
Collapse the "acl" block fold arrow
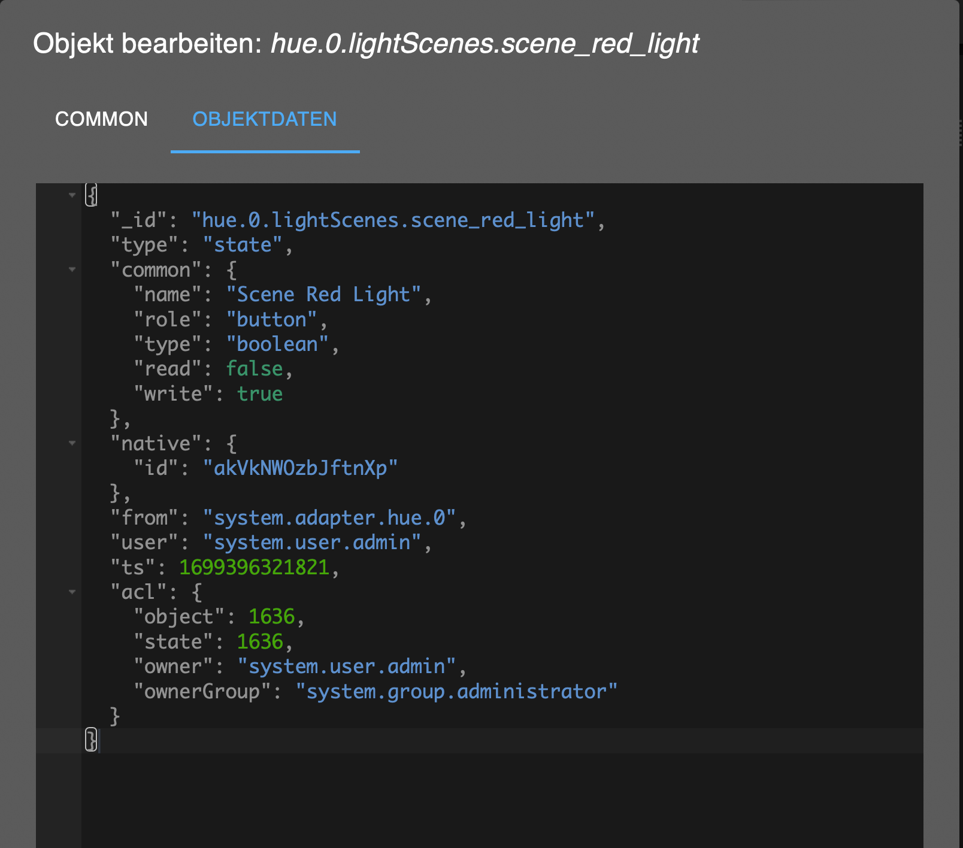[72, 592]
